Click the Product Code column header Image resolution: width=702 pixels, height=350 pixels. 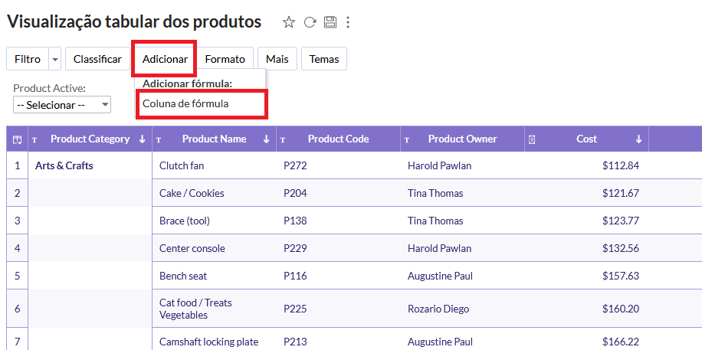339,139
